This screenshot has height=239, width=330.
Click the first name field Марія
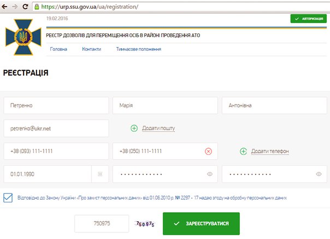(165, 106)
